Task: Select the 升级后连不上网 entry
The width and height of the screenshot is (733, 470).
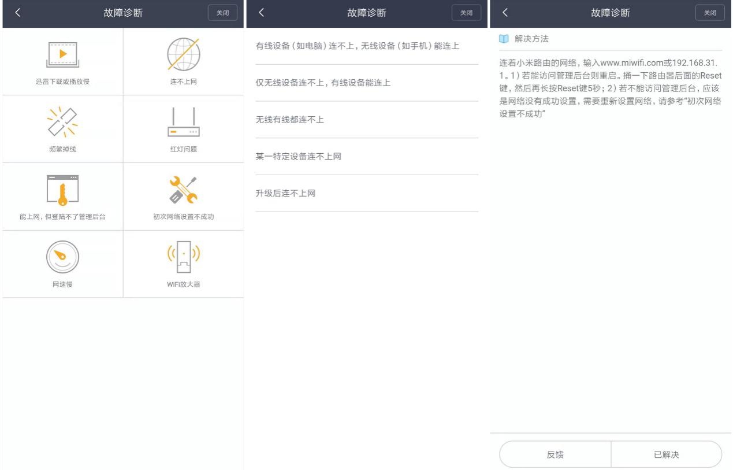Action: click(366, 193)
